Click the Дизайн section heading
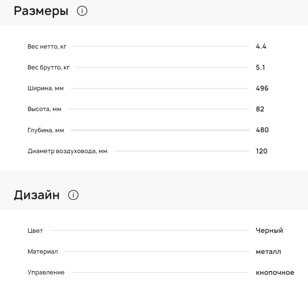The image size is (308, 281). (x=37, y=195)
